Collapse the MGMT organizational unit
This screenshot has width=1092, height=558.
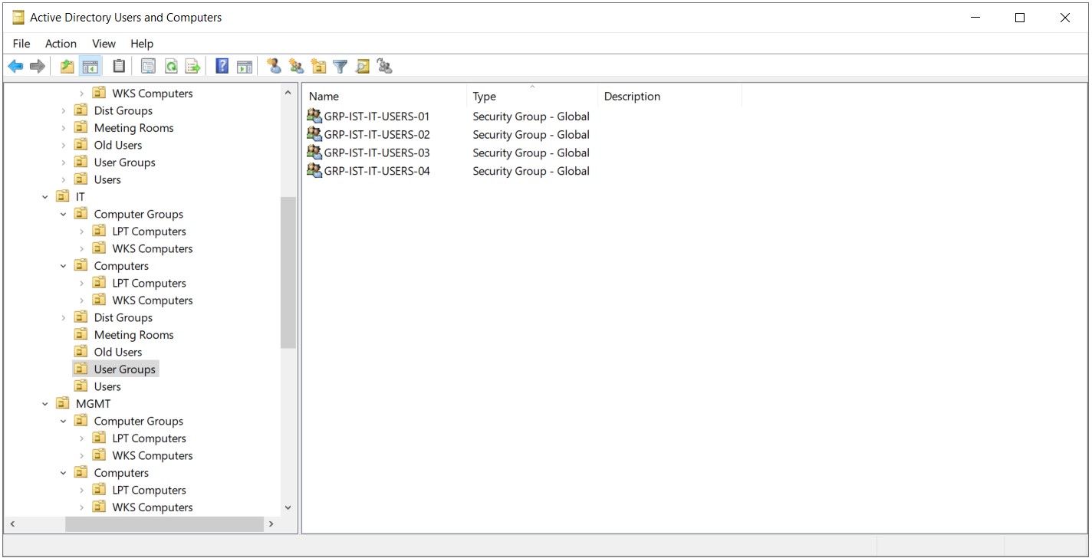click(x=45, y=404)
